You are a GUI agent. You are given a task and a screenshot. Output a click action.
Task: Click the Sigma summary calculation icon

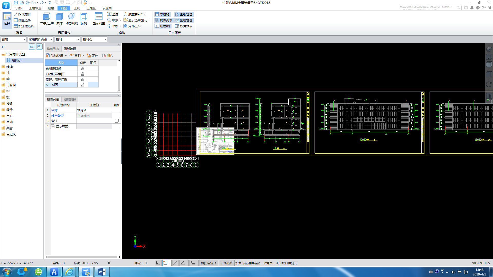(x=50, y=3)
